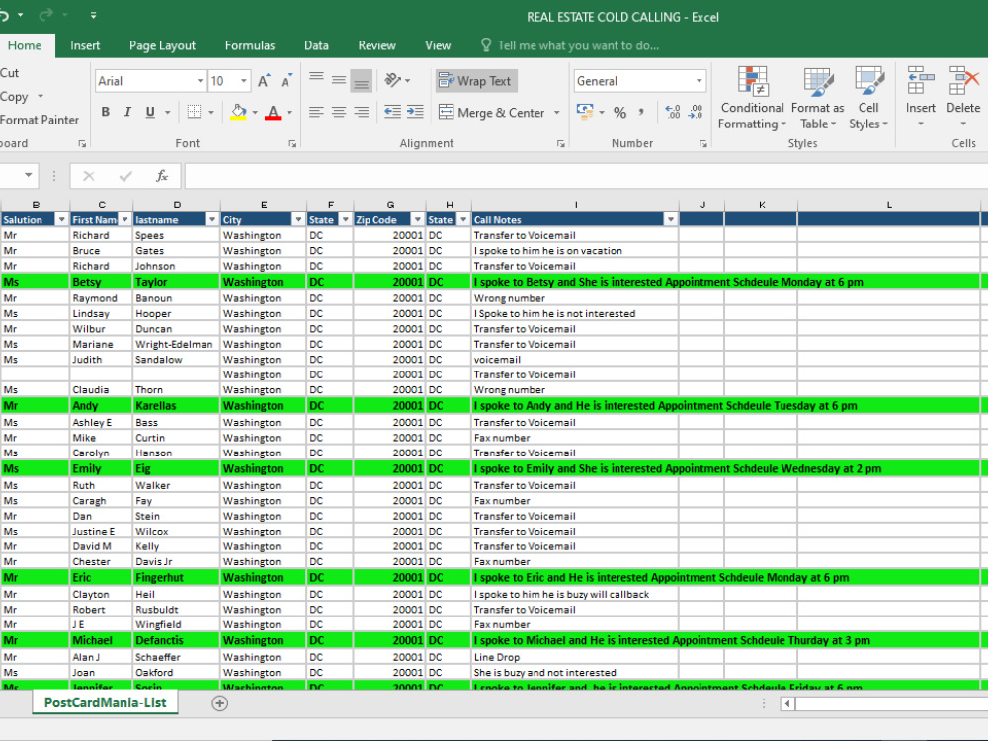This screenshot has height=741, width=988.
Task: Open City column filter dropdown
Action: (x=298, y=219)
